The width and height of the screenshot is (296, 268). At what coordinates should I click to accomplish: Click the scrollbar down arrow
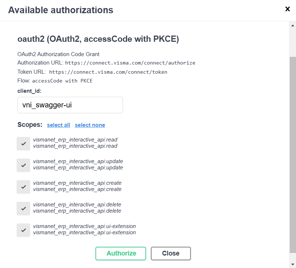(x=293, y=265)
